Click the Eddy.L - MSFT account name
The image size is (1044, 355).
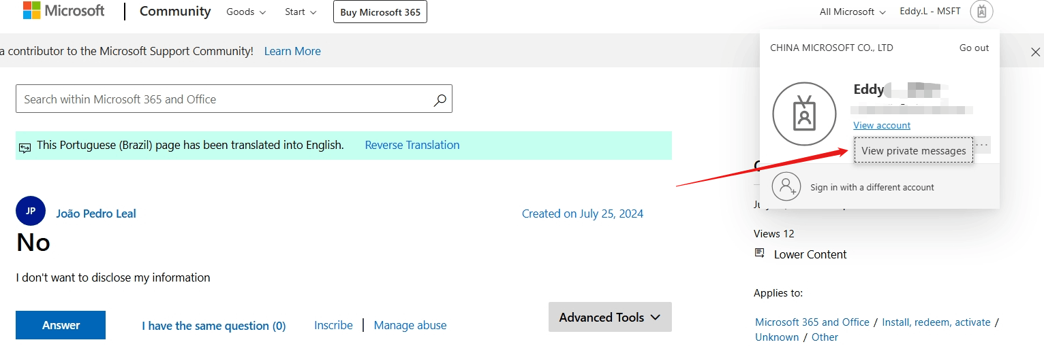point(930,12)
